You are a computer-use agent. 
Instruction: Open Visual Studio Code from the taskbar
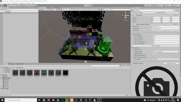tap(85, 100)
